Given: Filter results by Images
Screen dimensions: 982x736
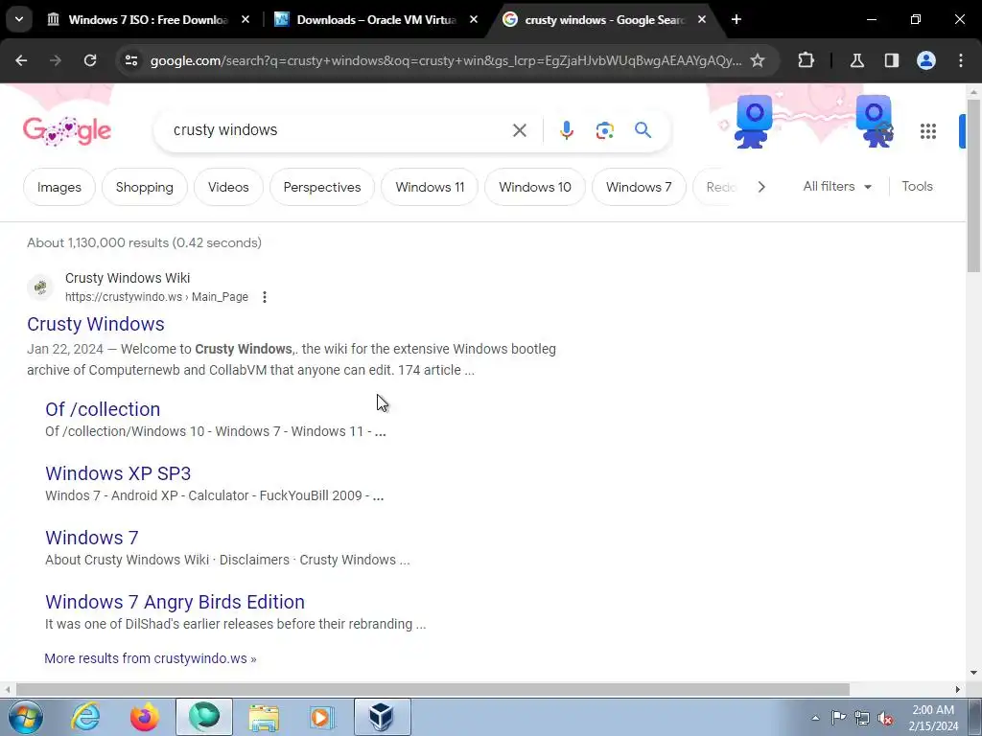Looking at the screenshot, I should pos(58,187).
